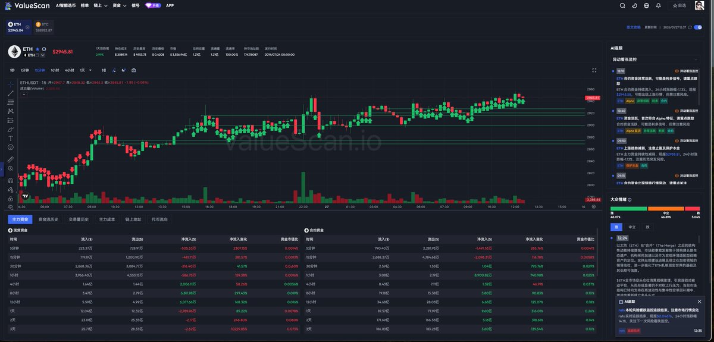This screenshot has width=714, height=342.
Task: Select the Fibonacci retracement tool
Action: click(11, 102)
